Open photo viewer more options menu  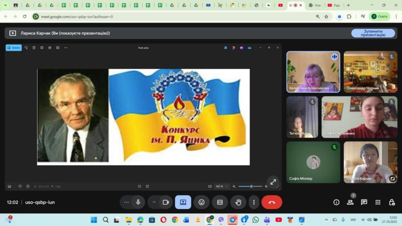pyautogui.click(x=66, y=47)
